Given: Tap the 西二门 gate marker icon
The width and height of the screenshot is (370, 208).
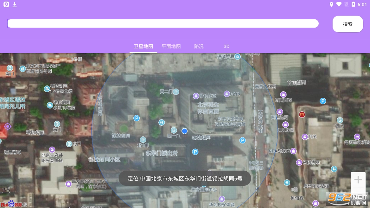Looking at the screenshot, I should (176, 92).
